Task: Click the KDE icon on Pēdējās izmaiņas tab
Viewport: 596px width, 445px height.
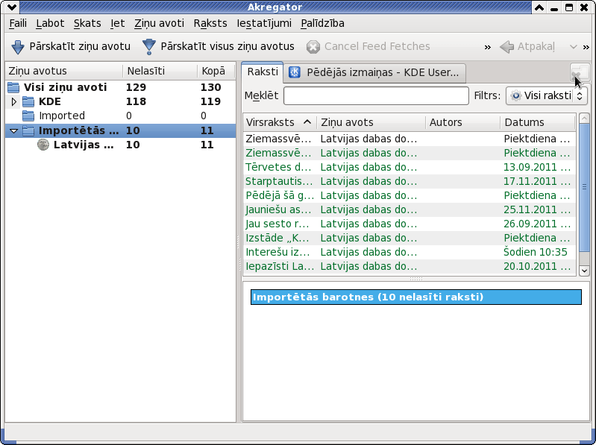Action: (295, 72)
